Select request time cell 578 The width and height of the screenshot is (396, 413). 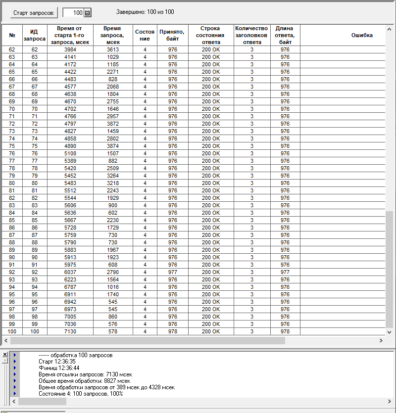point(113,331)
